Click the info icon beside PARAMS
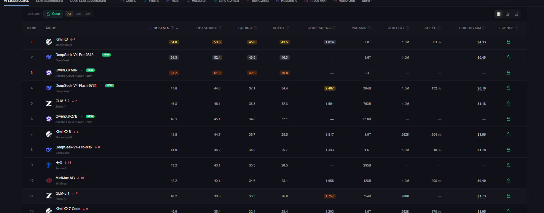 (369, 28)
